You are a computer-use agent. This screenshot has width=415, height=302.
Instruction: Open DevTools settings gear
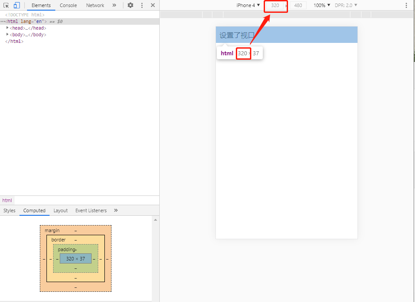tap(130, 5)
